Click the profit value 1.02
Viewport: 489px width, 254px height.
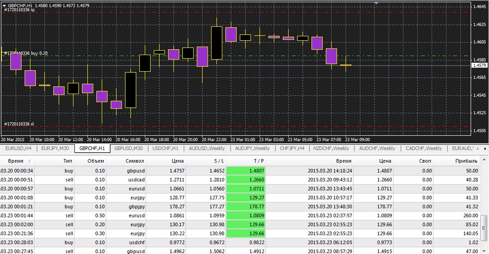[473, 242]
